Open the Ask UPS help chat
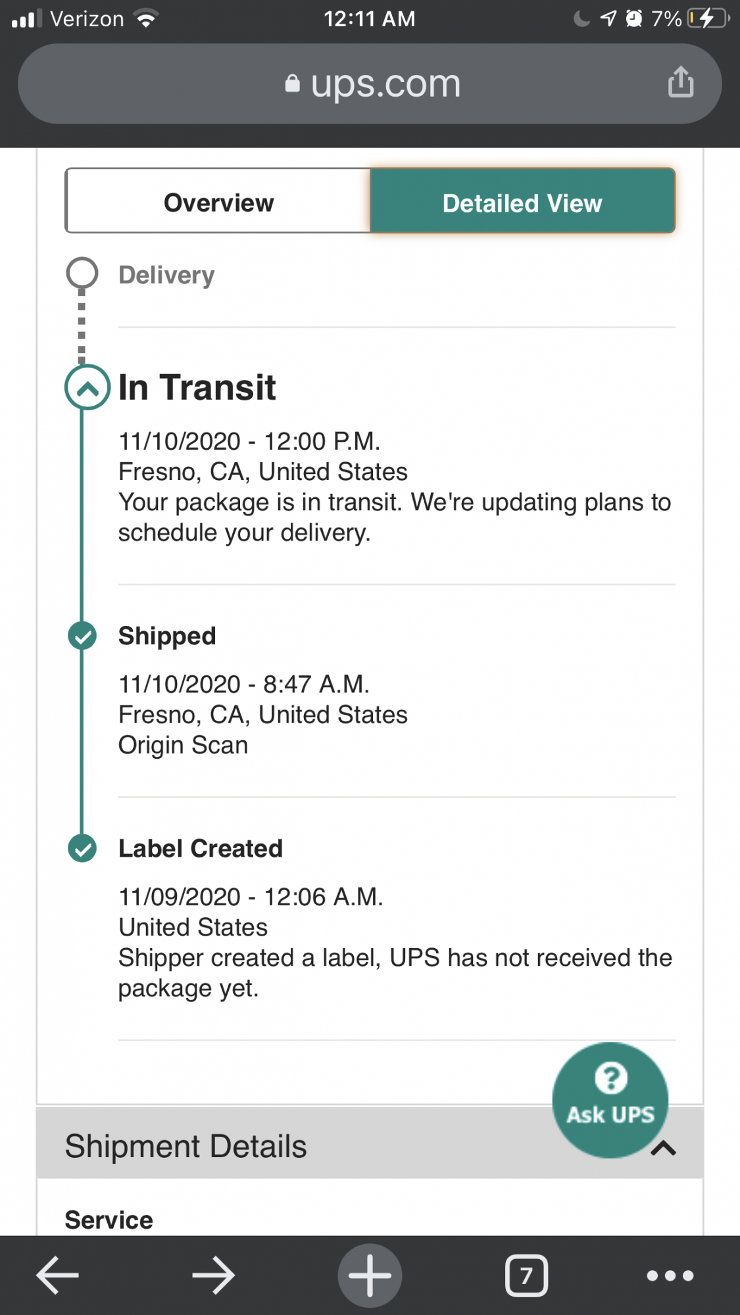740x1315 pixels. (x=610, y=1099)
